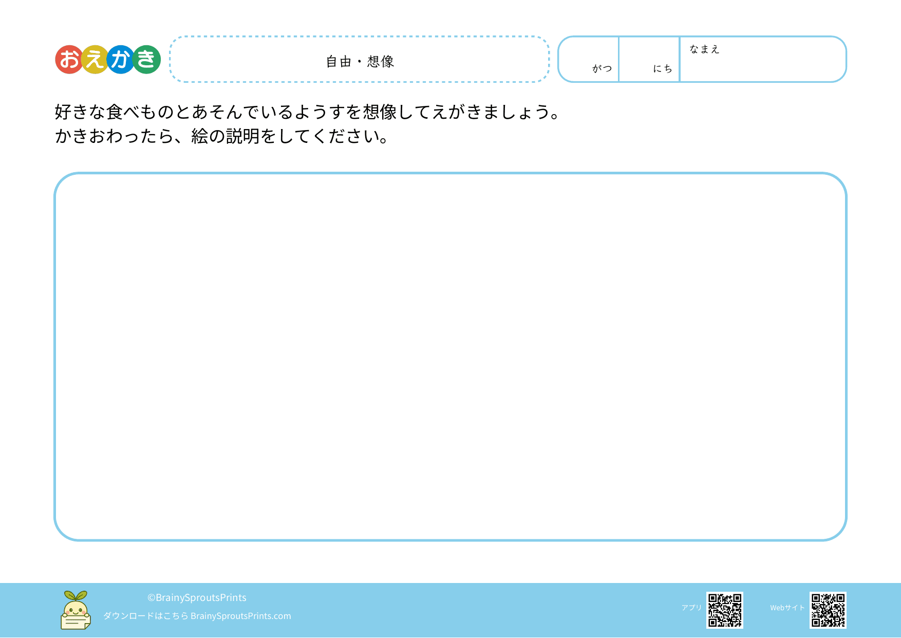Click the yellow え circle icon
This screenshot has height=638, width=901.
(x=95, y=60)
